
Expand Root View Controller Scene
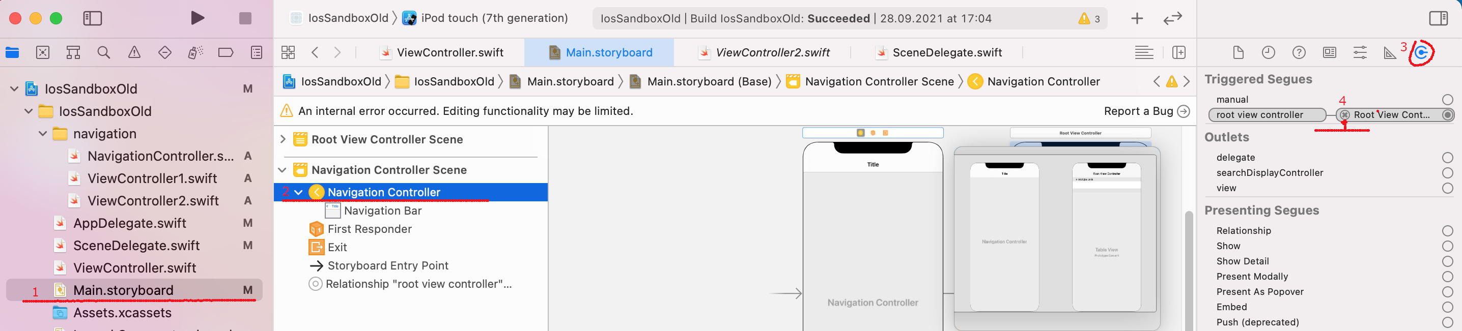[283, 139]
